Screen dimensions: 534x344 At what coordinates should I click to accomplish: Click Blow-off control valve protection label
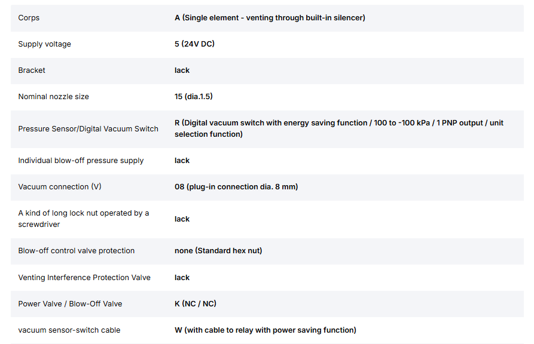[77, 251]
